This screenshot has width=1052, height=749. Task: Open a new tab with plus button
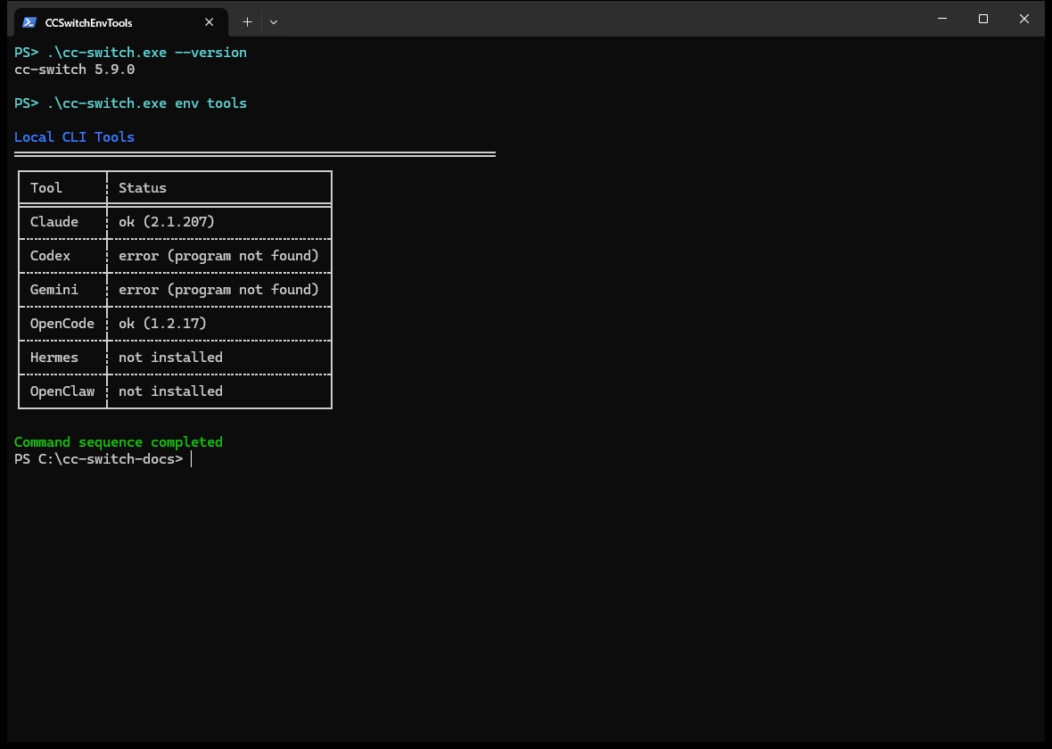point(247,22)
